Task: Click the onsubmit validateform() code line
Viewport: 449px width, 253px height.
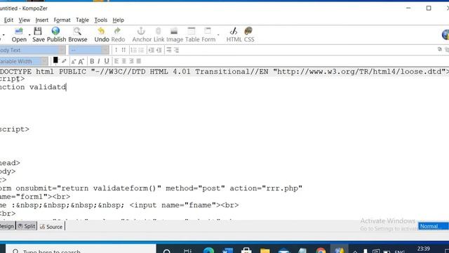Action: pyautogui.click(x=151, y=188)
